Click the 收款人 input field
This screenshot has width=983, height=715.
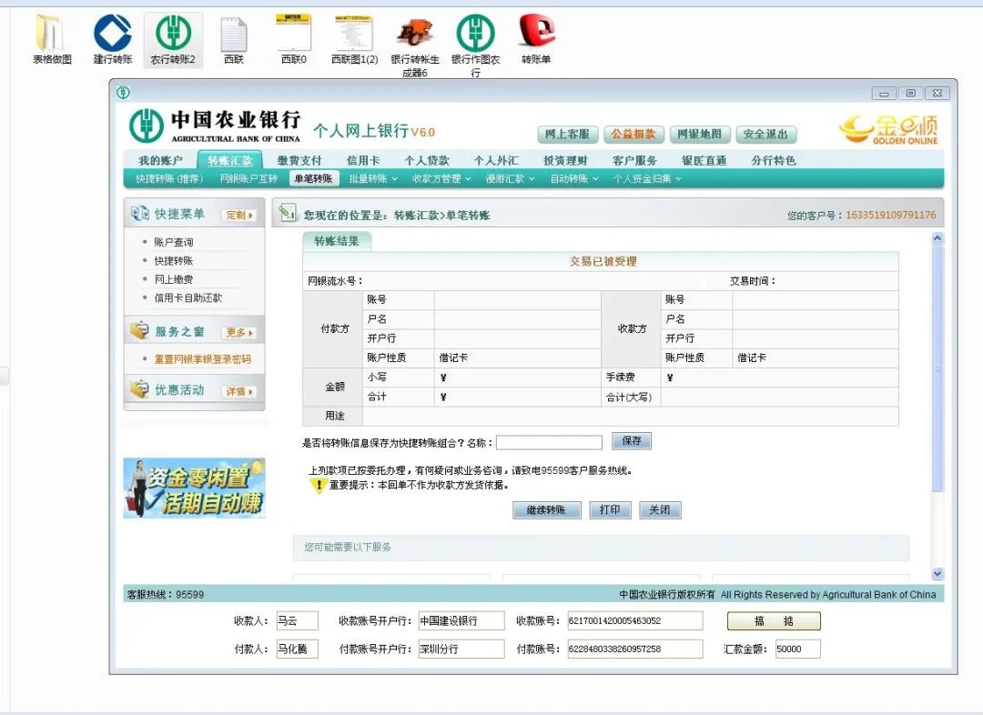[297, 621]
